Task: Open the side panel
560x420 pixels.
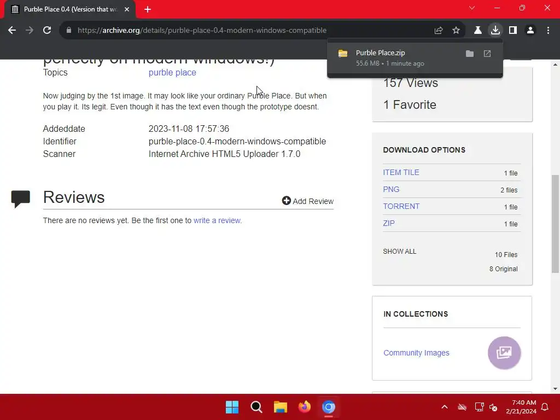Action: [513, 31]
